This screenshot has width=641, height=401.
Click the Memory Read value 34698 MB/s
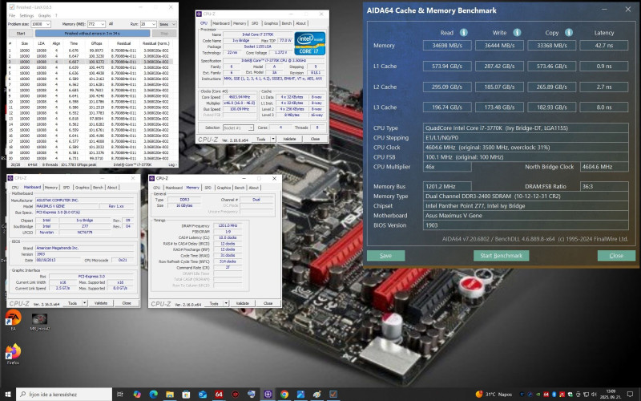[447, 46]
